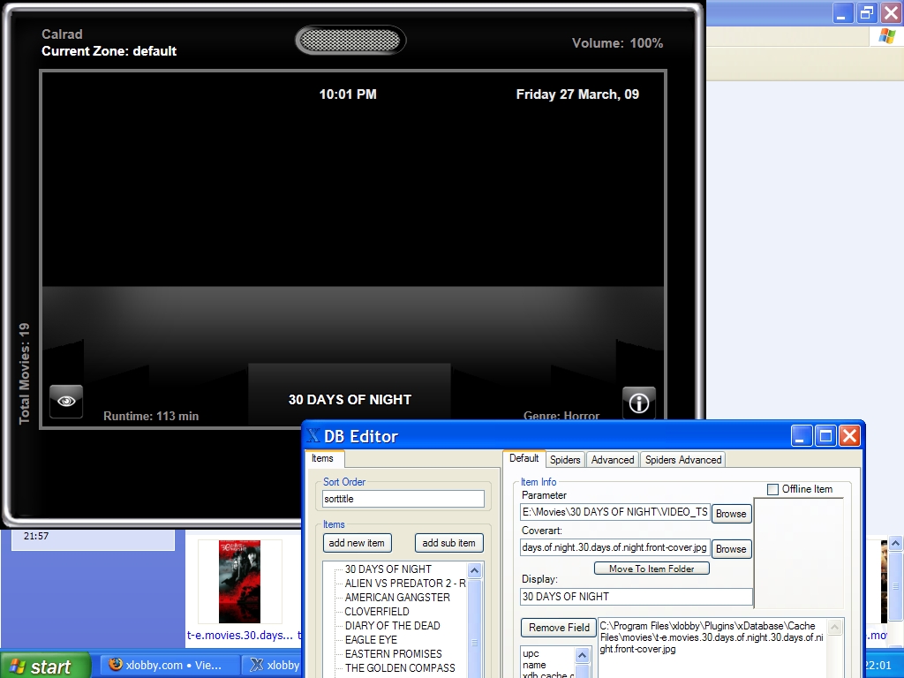The image size is (904, 678).
Task: Select the Default tab in DB Editor
Action: click(524, 458)
